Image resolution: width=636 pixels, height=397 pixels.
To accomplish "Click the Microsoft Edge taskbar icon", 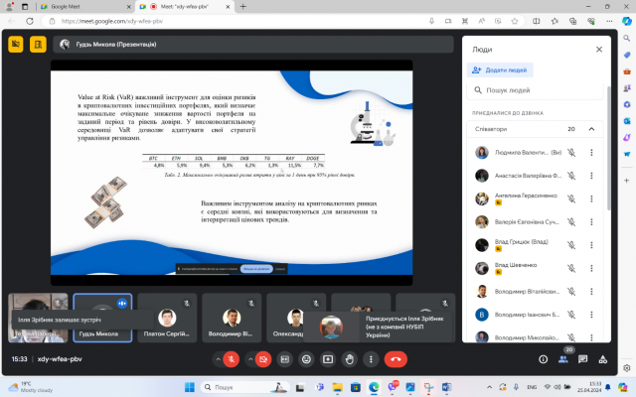I will coord(374,387).
